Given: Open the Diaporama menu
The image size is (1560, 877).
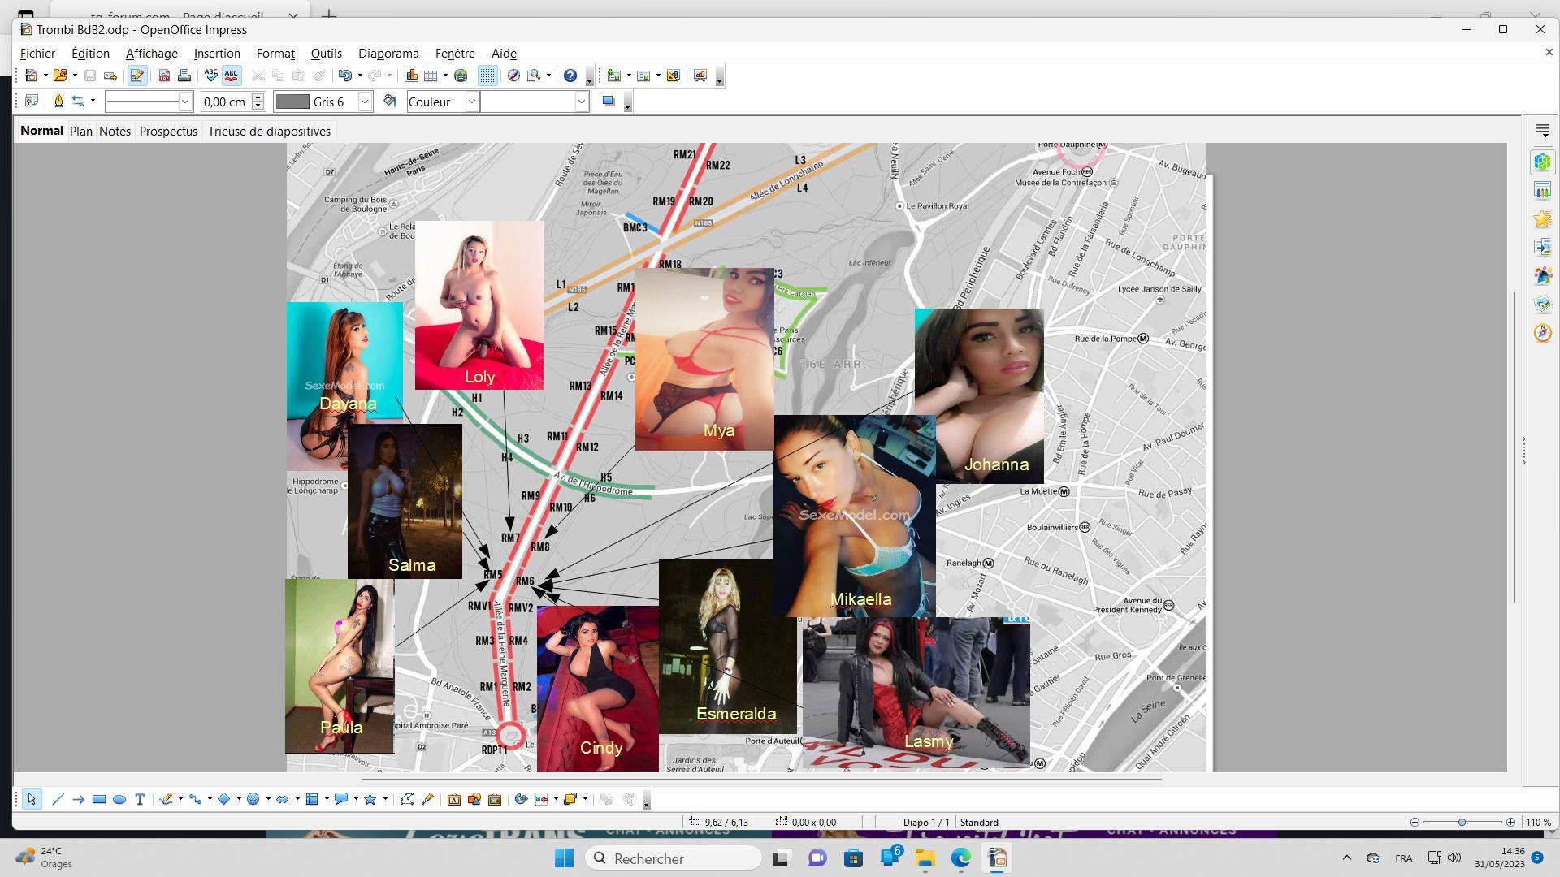Looking at the screenshot, I should click(388, 53).
